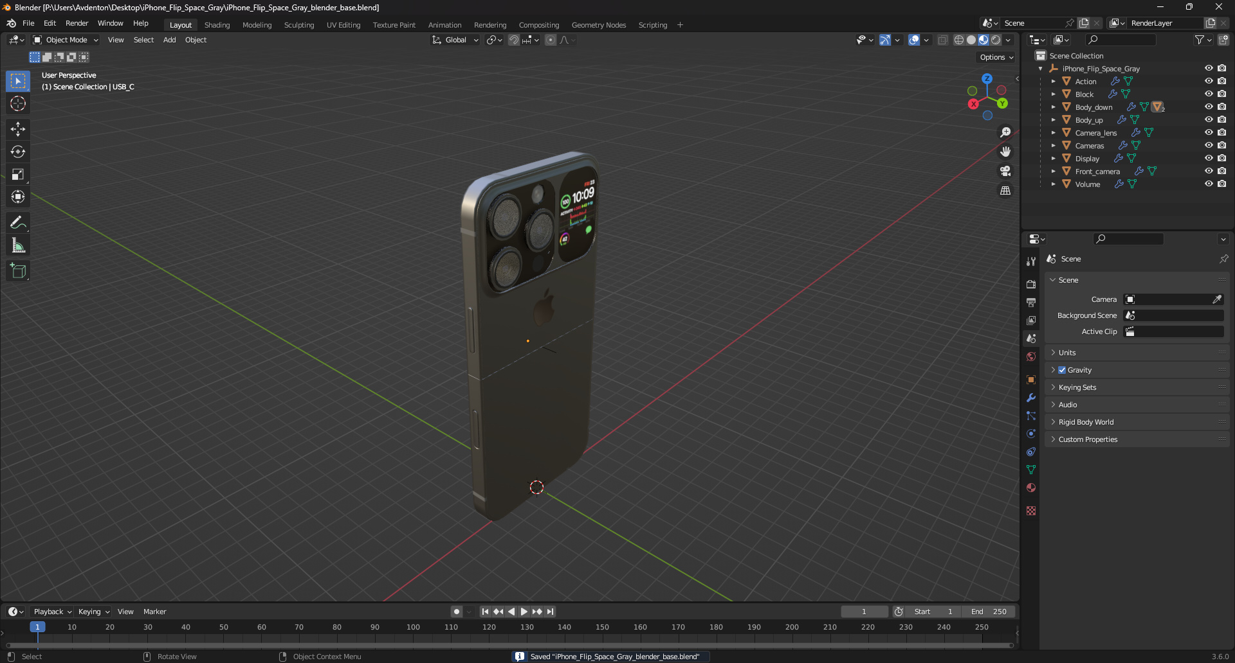Click the eyedropper next to Camera field
Viewport: 1235px width, 663px height.
click(x=1217, y=299)
